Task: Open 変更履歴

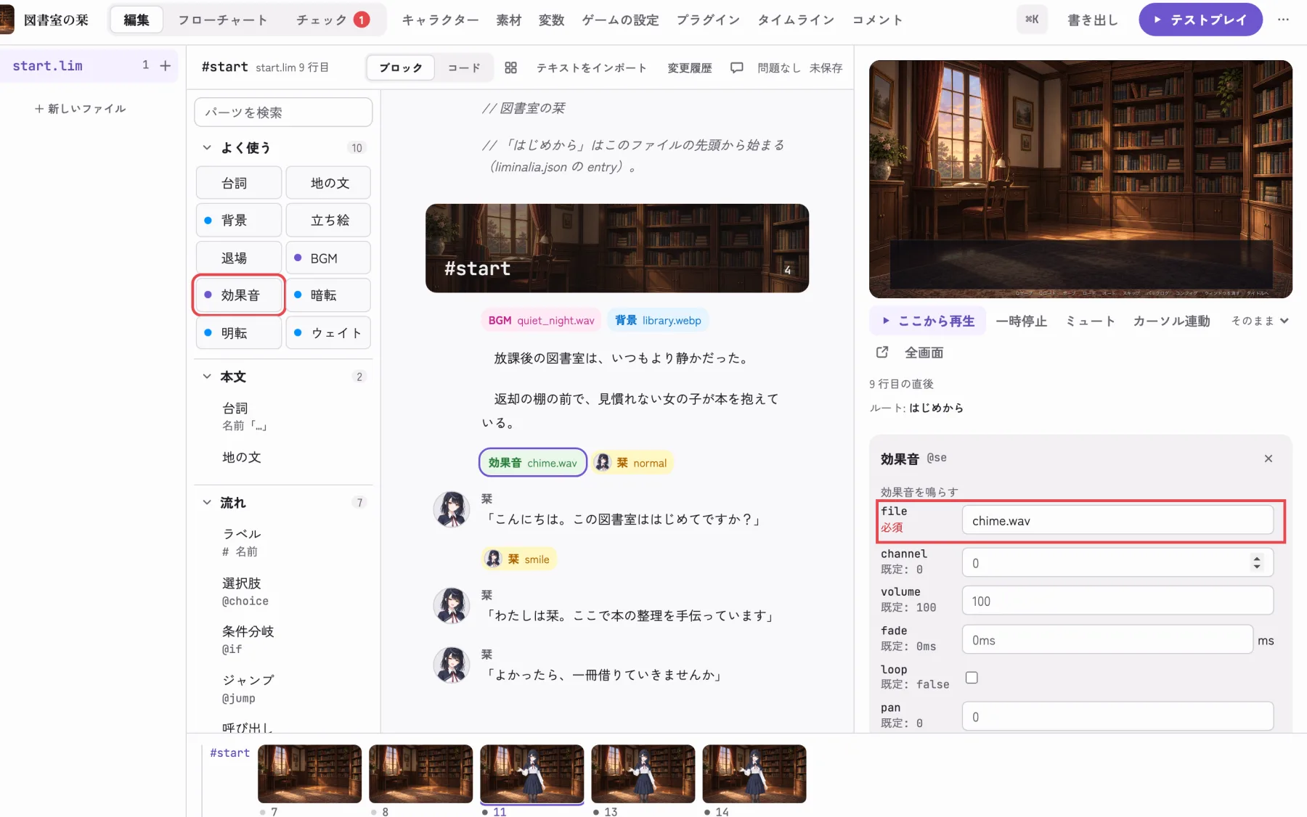Action: (x=690, y=67)
